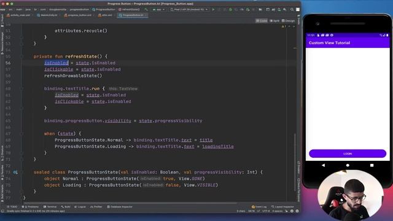Click the Make Project hammer icon
The width and height of the screenshot is (393, 221).
click(x=146, y=10)
